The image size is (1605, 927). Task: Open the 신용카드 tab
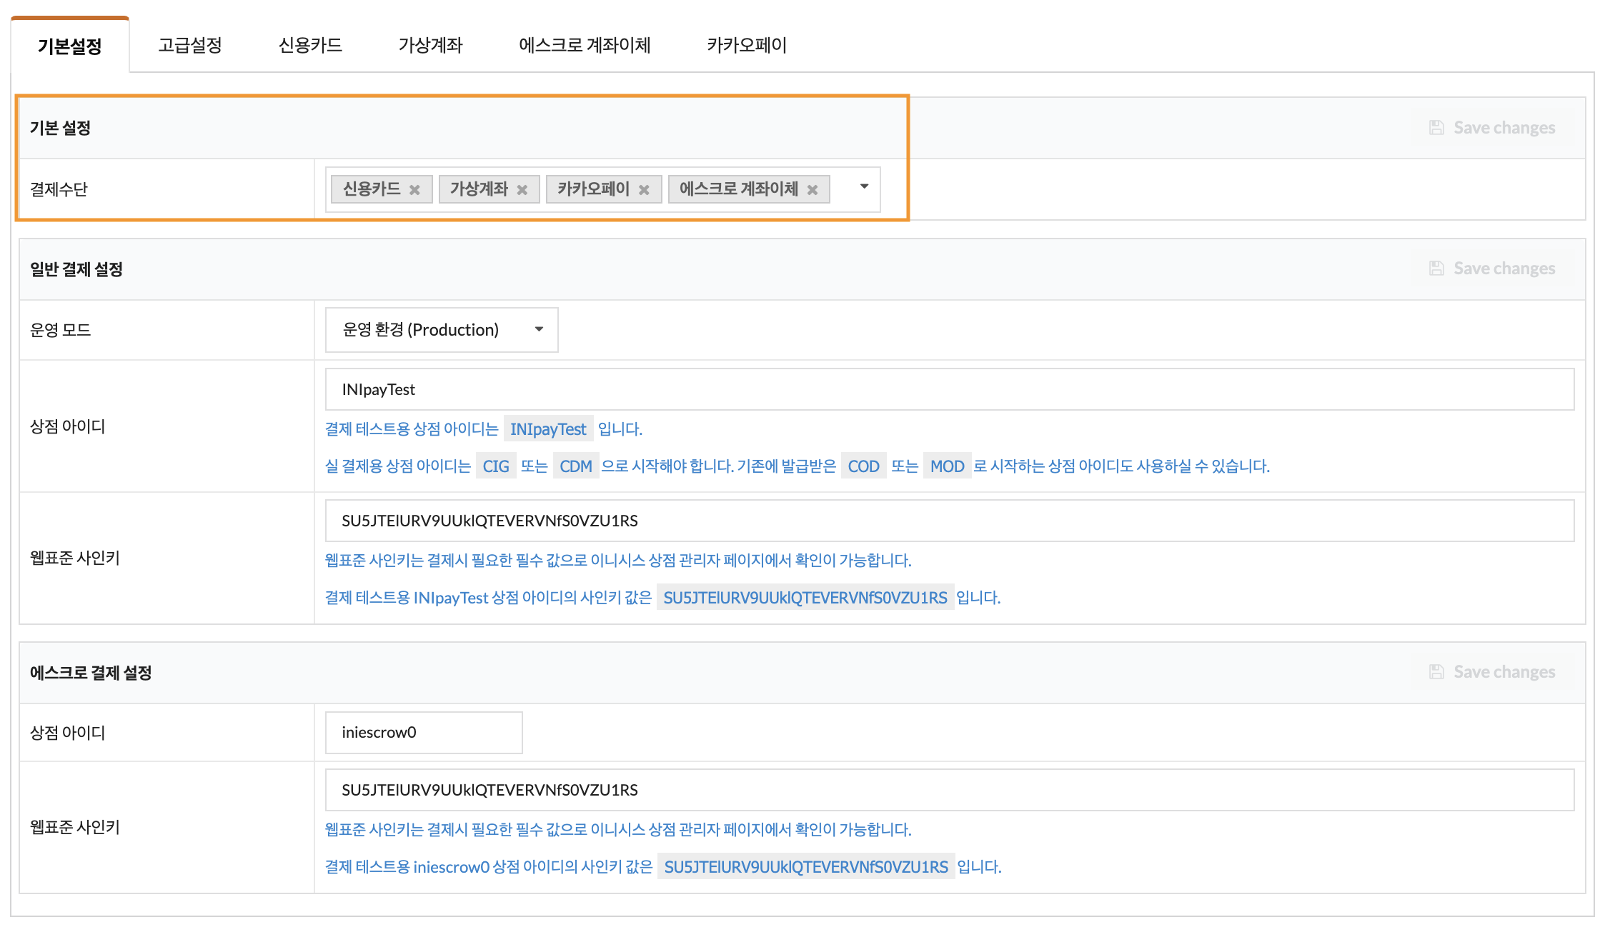pyautogui.click(x=310, y=45)
